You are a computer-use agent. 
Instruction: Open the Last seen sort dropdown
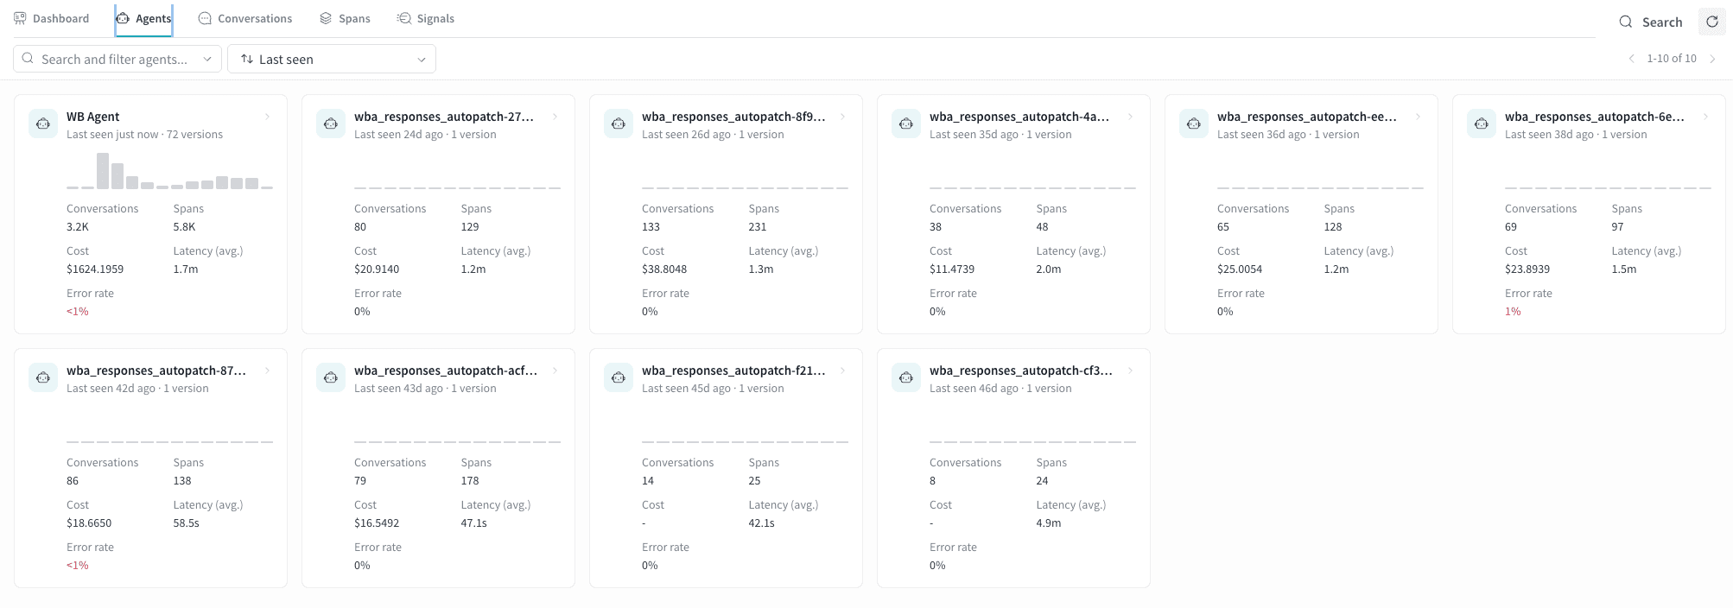click(x=332, y=59)
